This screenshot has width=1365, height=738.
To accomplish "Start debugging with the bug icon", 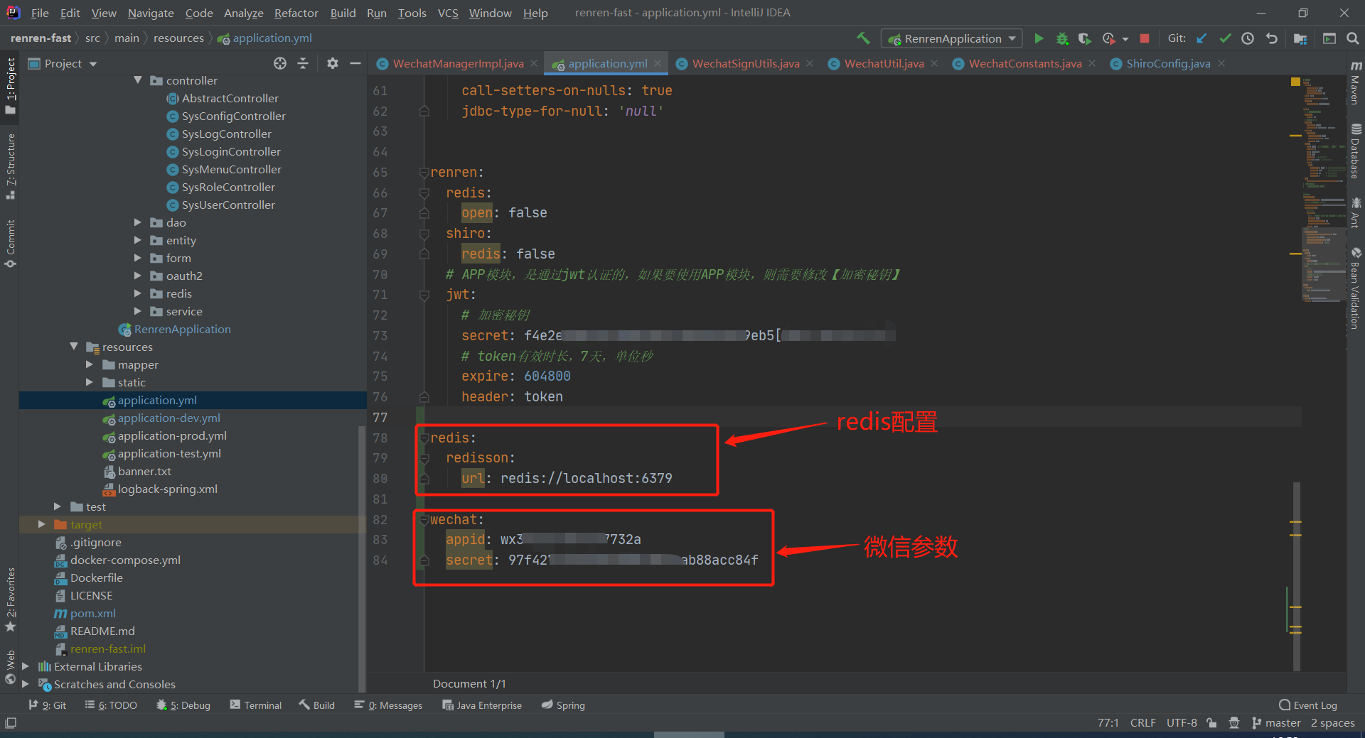I will (1062, 38).
